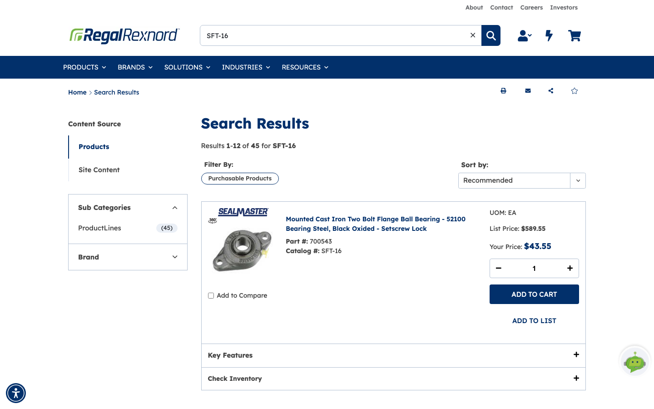Clear the search field with X icon
The image size is (654, 409).
click(473, 35)
